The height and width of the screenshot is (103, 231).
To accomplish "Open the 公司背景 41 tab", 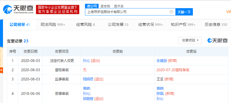I will click(x=20, y=24).
